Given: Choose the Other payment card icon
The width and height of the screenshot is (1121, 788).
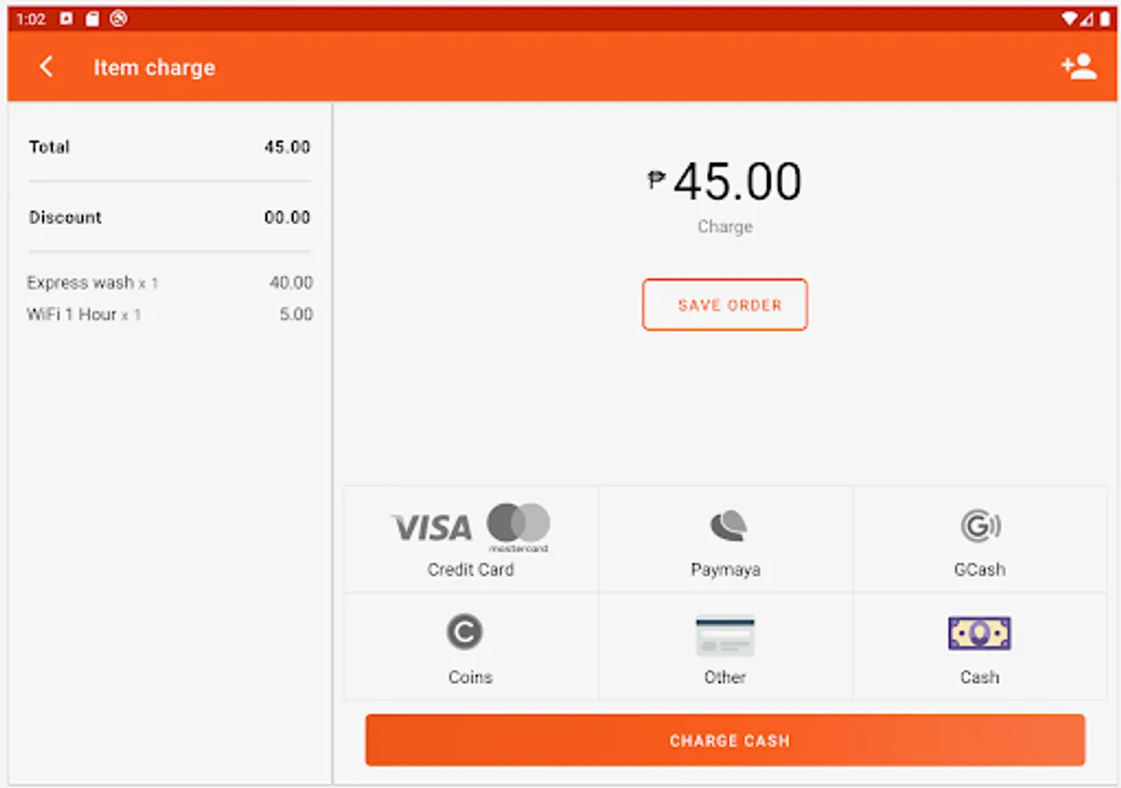Looking at the screenshot, I should [x=725, y=636].
